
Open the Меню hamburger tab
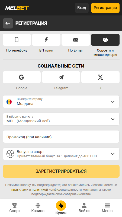(107, 208)
